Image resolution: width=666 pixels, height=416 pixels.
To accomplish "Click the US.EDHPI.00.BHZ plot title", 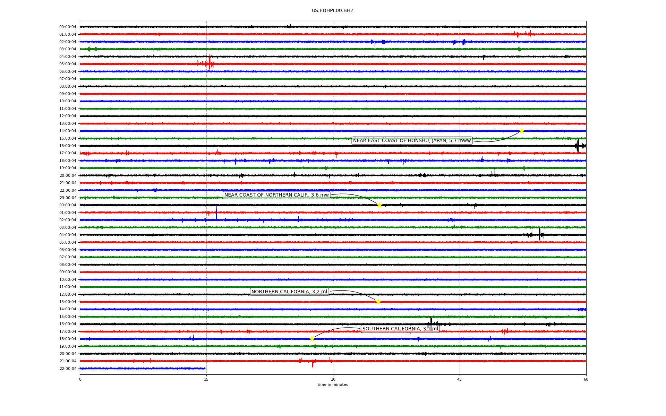I will click(333, 11).
